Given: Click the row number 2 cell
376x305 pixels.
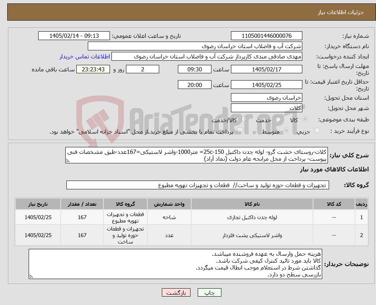Looking at the screenshot, I should tap(361, 235).
